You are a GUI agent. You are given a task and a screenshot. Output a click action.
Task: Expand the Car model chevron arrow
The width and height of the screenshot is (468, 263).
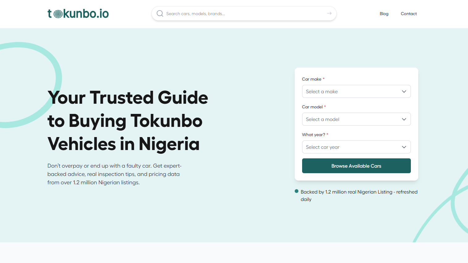[404, 119]
